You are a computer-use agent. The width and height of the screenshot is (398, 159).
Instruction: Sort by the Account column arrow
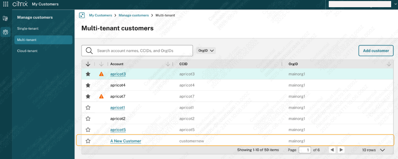pyautogui.click(x=168, y=64)
